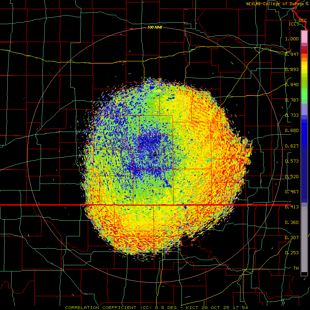Select the DCC label above the legend

[x=302, y=21]
